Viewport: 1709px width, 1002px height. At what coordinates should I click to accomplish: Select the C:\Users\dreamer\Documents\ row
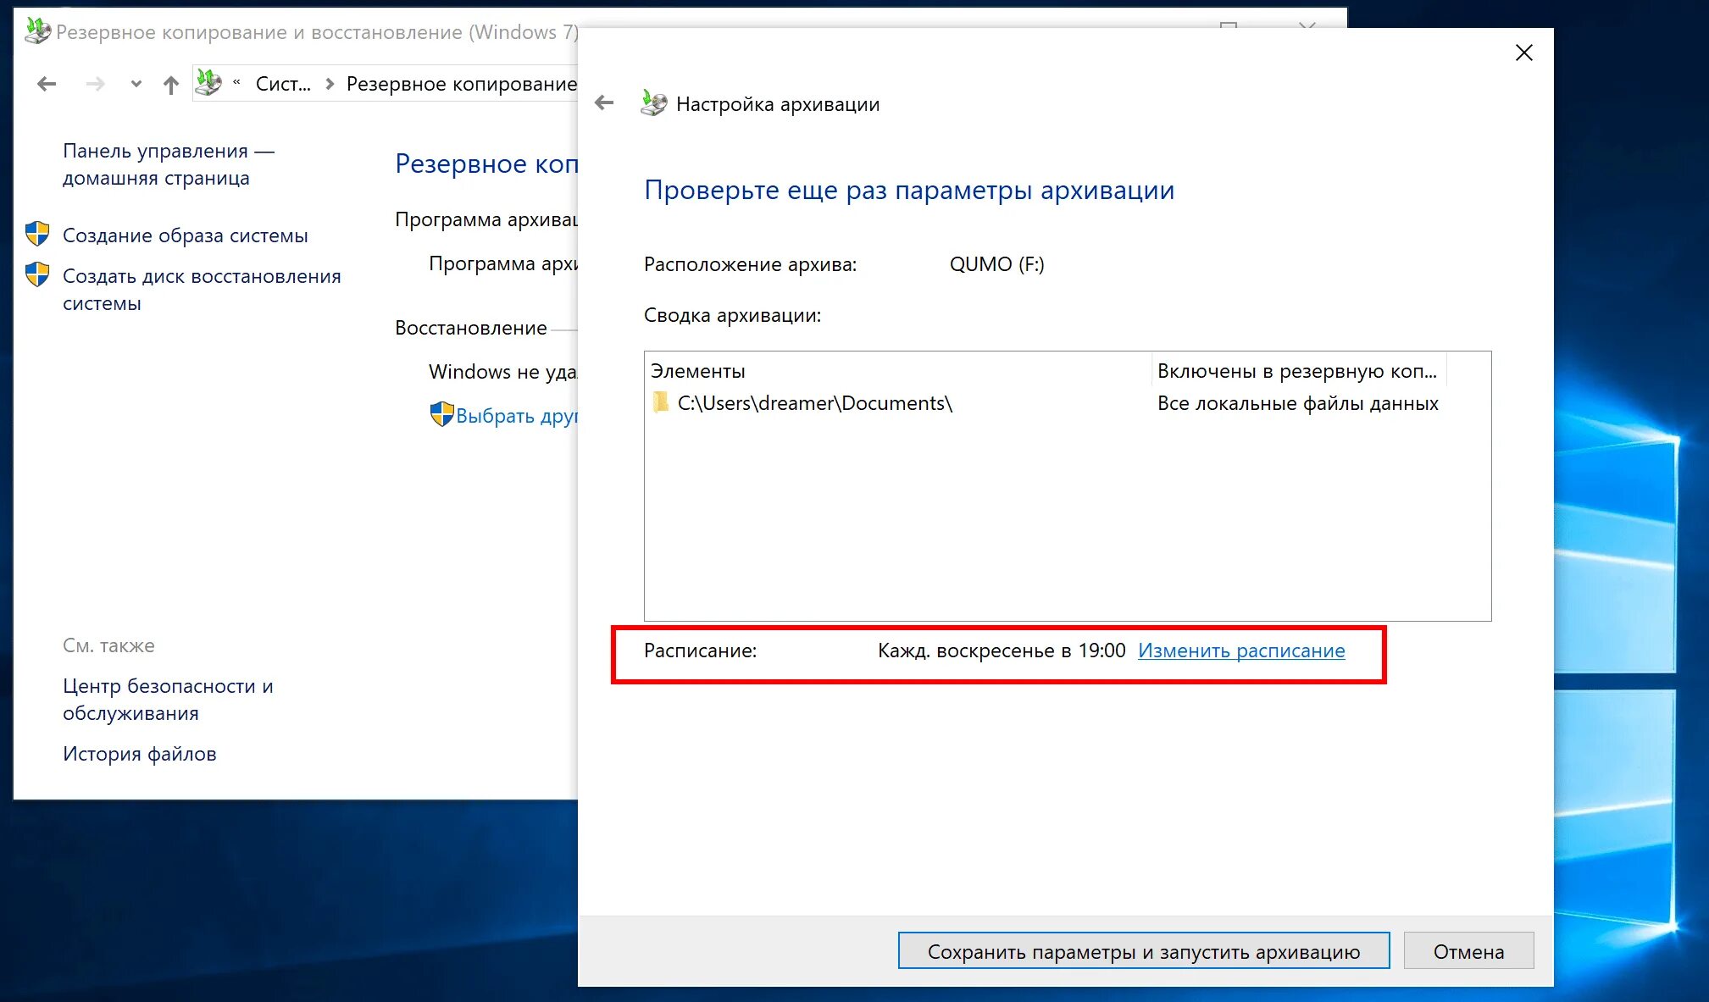tap(814, 403)
